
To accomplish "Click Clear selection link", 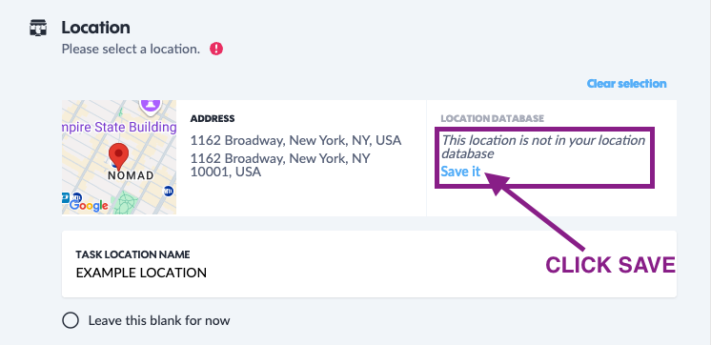I will (627, 84).
